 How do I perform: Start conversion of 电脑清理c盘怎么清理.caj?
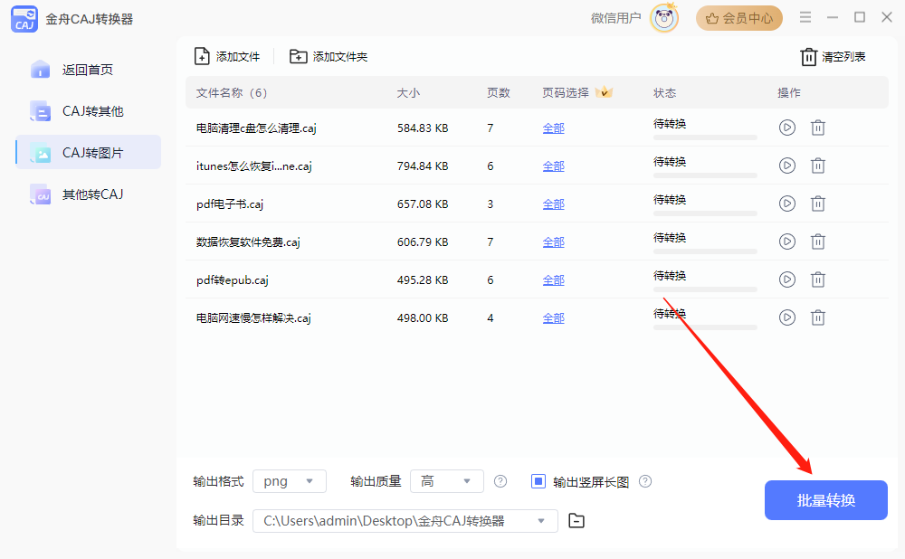coord(786,128)
